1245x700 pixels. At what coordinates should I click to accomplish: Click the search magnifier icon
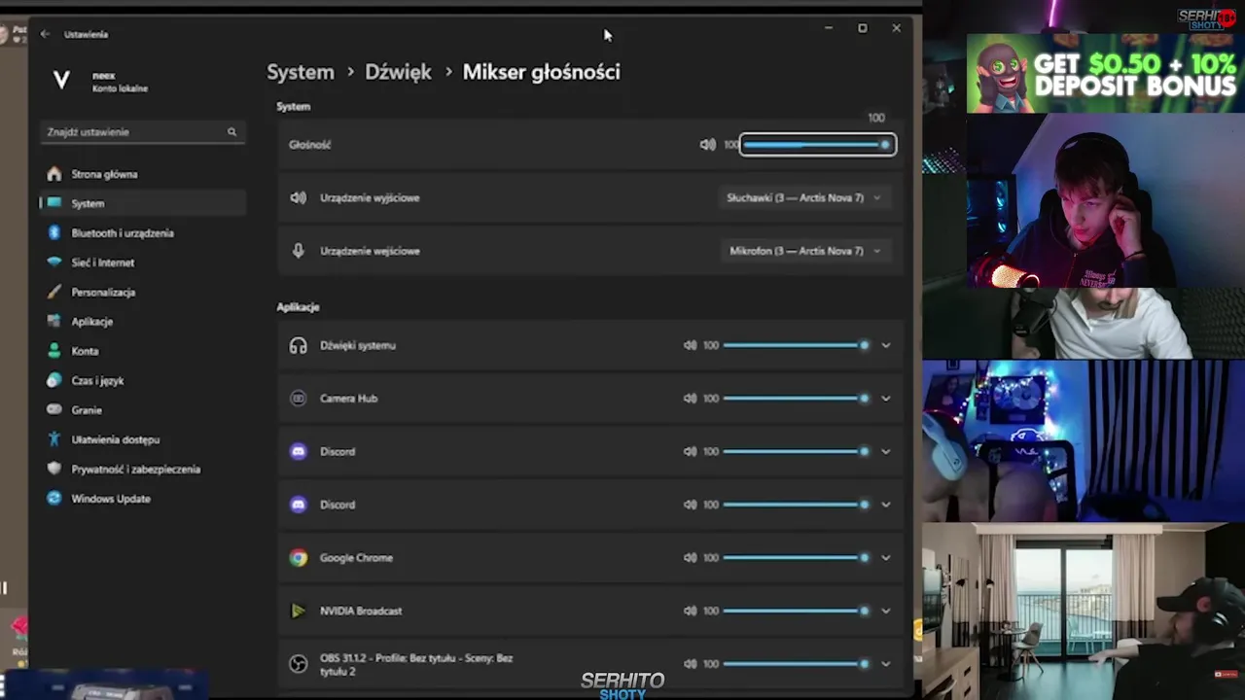231,132
